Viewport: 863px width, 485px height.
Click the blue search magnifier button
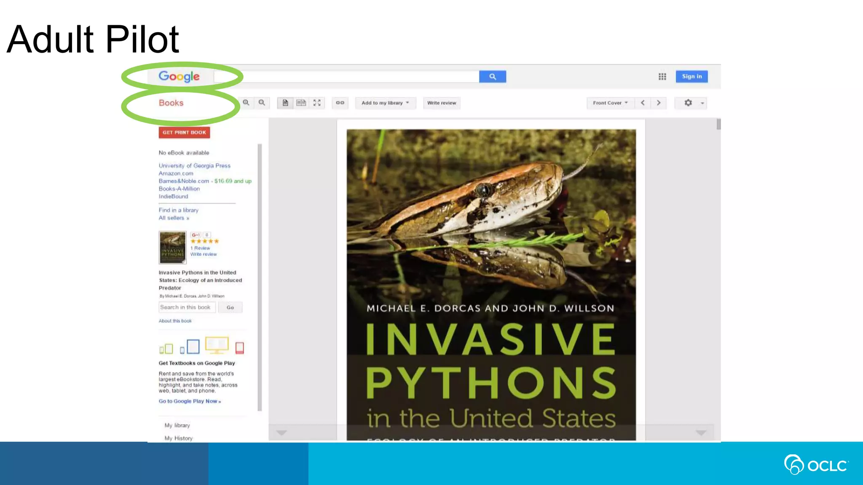(x=492, y=77)
